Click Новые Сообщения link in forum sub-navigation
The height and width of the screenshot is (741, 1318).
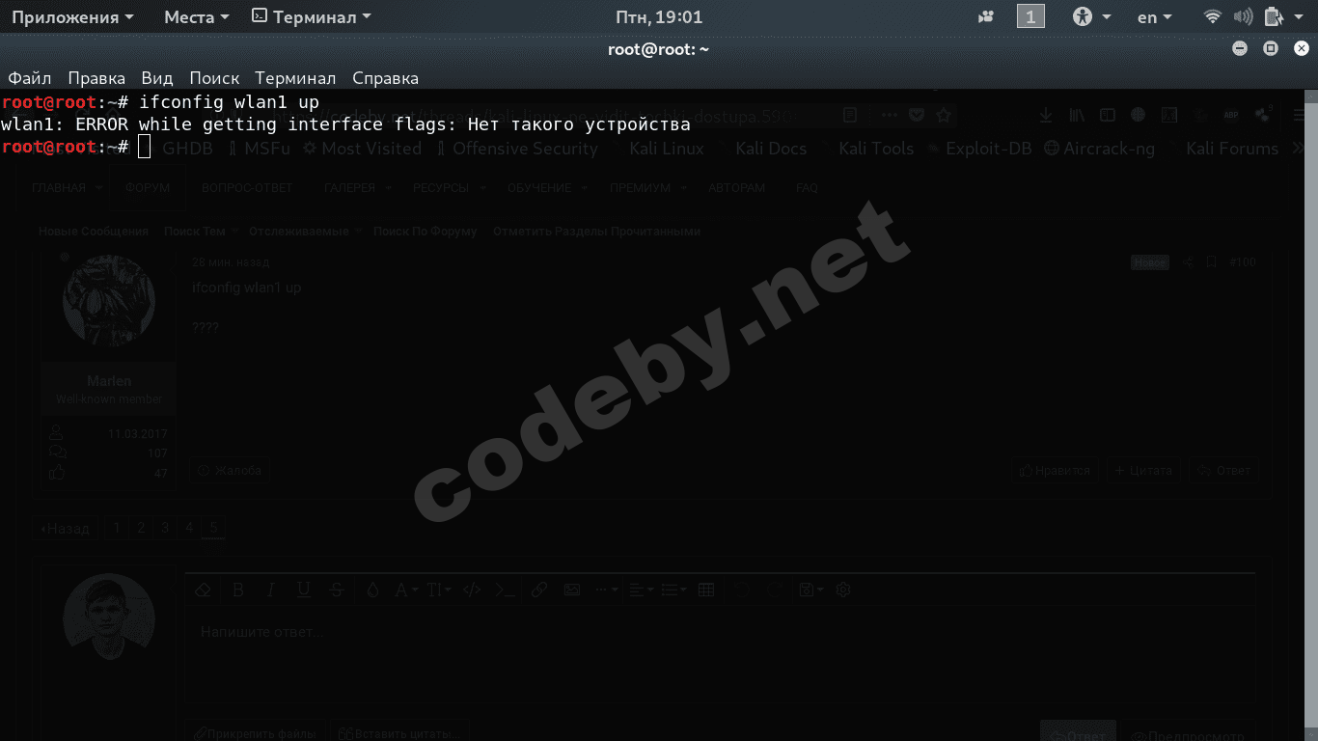pos(94,232)
